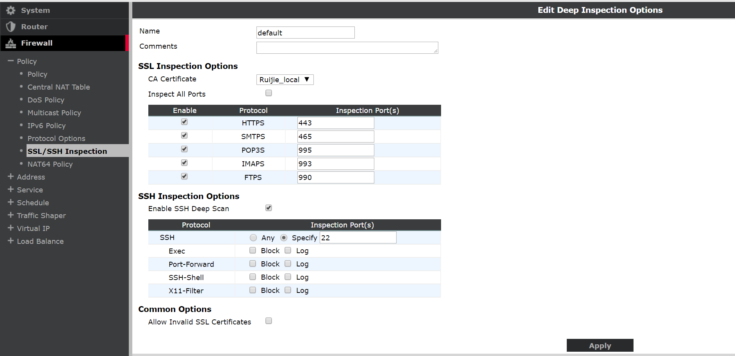Open NAT64 Policy menu item

pos(50,164)
